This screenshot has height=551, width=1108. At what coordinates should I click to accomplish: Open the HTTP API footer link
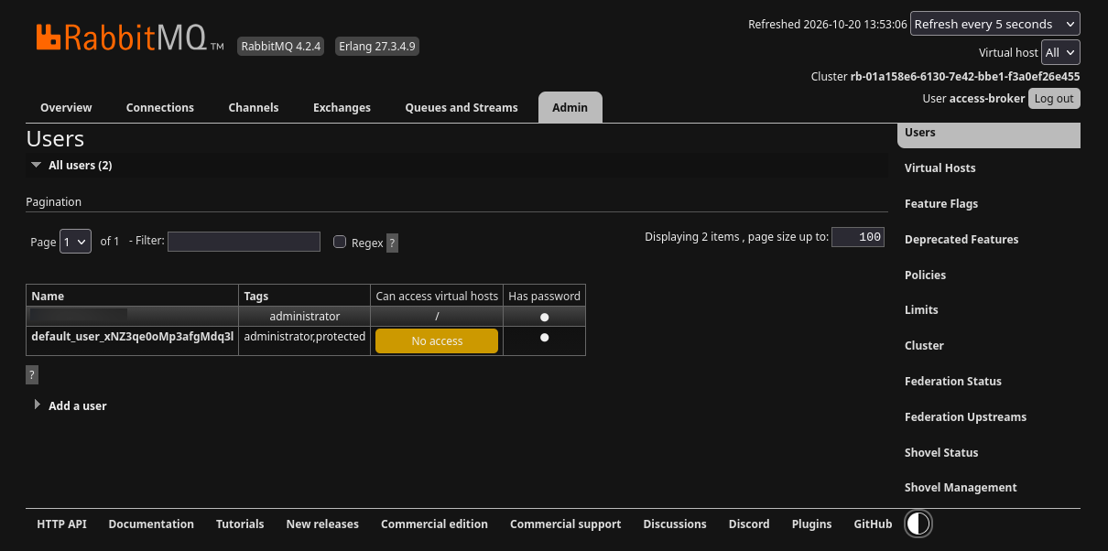(61, 524)
